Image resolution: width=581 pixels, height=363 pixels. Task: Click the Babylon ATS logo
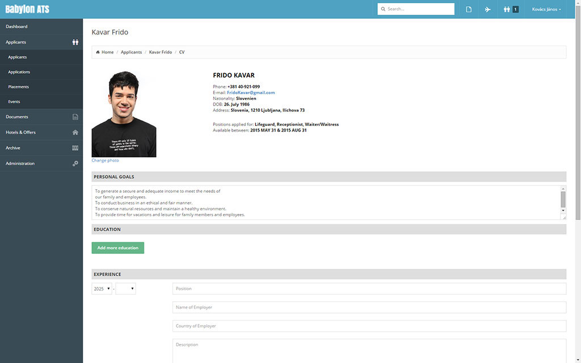coord(27,9)
